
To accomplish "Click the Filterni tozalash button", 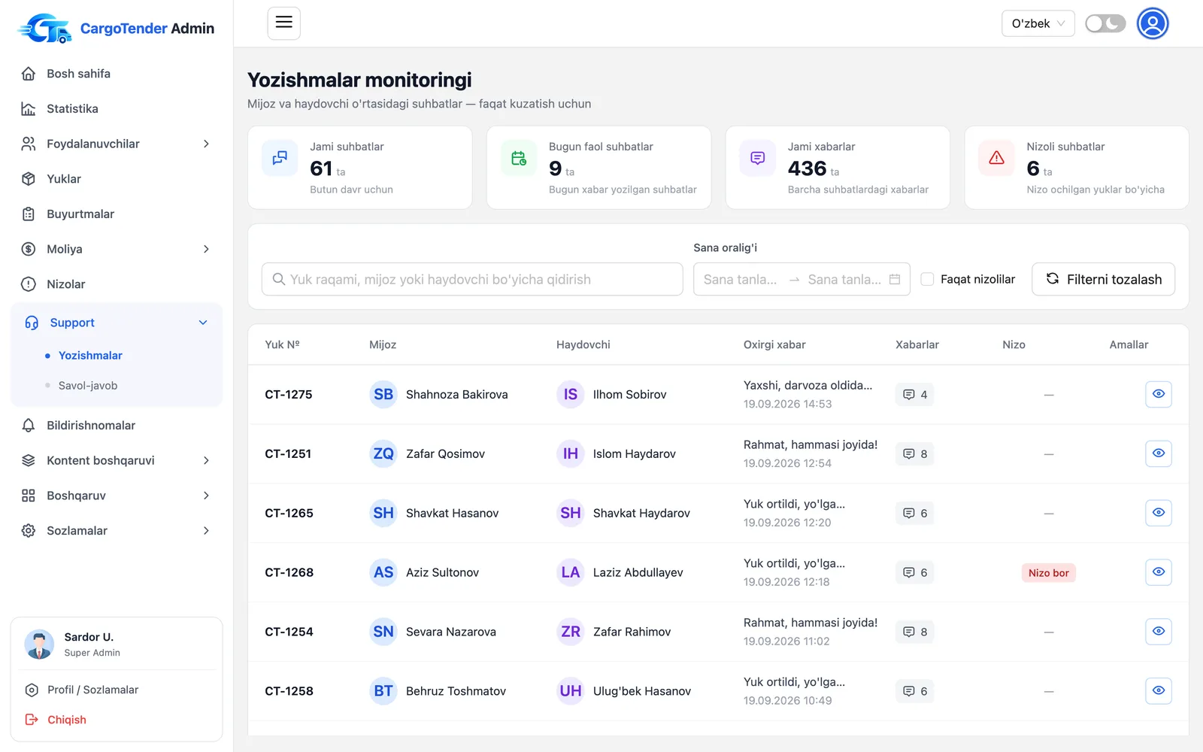I will click(1103, 279).
